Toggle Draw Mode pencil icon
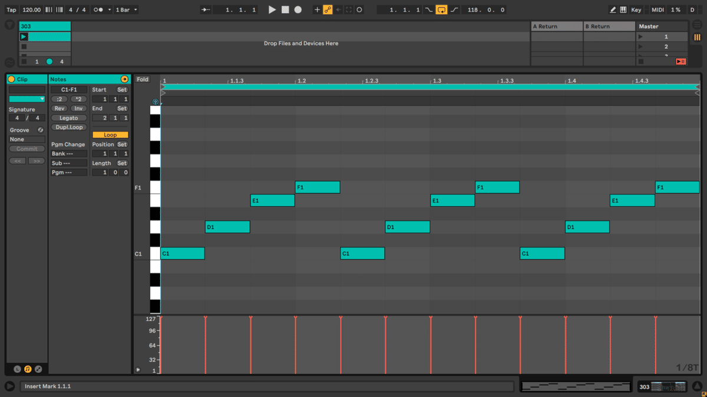The width and height of the screenshot is (707, 397). (613, 10)
